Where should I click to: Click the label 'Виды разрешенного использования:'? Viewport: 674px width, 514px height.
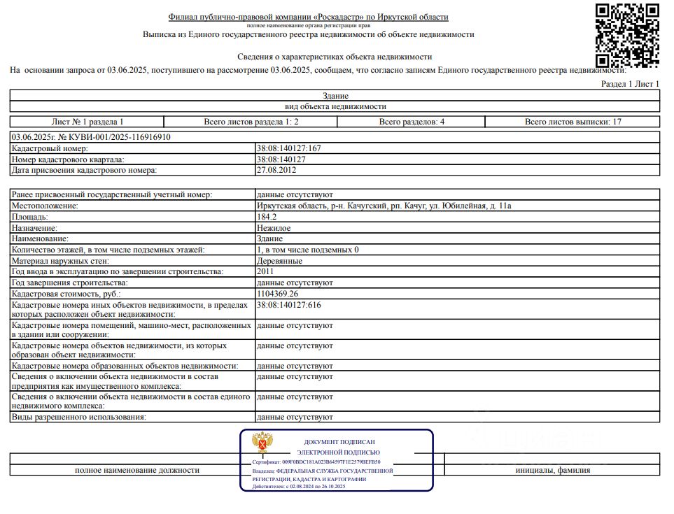pyautogui.click(x=78, y=417)
